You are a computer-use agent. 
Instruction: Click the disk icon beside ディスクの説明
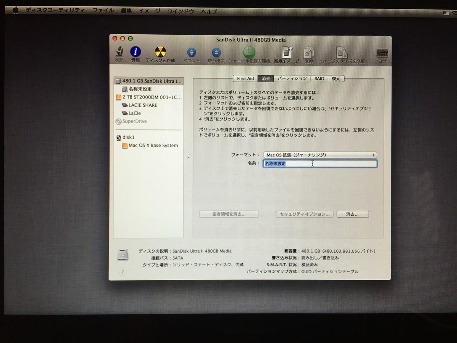123,255
